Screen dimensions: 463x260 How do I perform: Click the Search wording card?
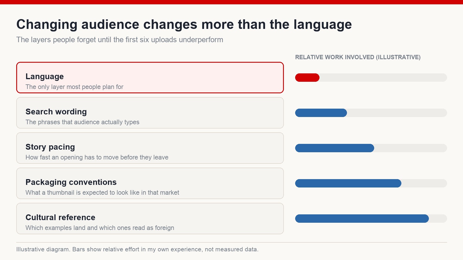(x=150, y=113)
